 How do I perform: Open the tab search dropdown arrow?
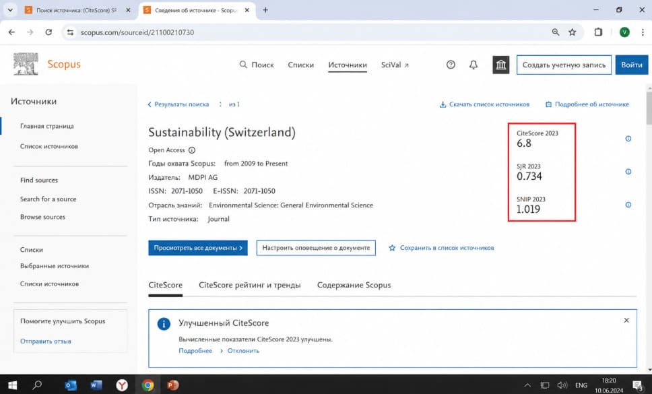[x=10, y=10]
